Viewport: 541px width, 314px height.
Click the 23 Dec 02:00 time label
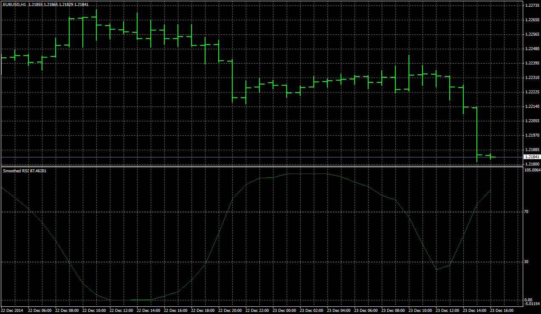[312, 311]
